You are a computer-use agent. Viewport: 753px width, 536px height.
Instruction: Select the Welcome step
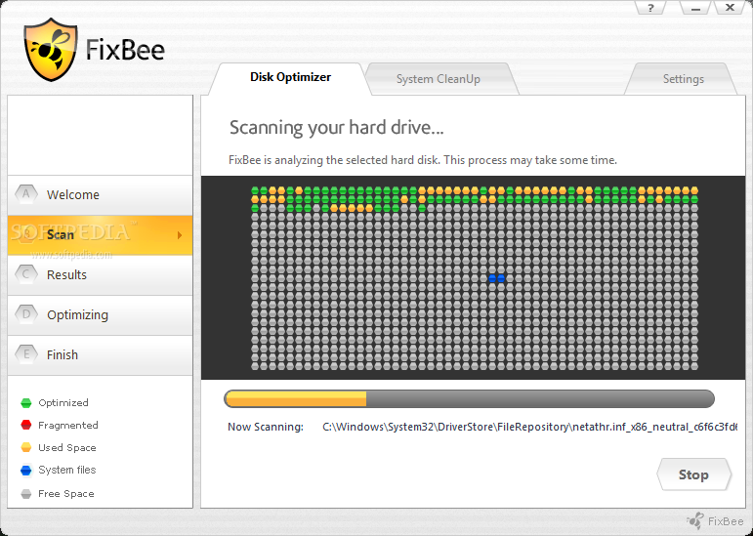[100, 195]
